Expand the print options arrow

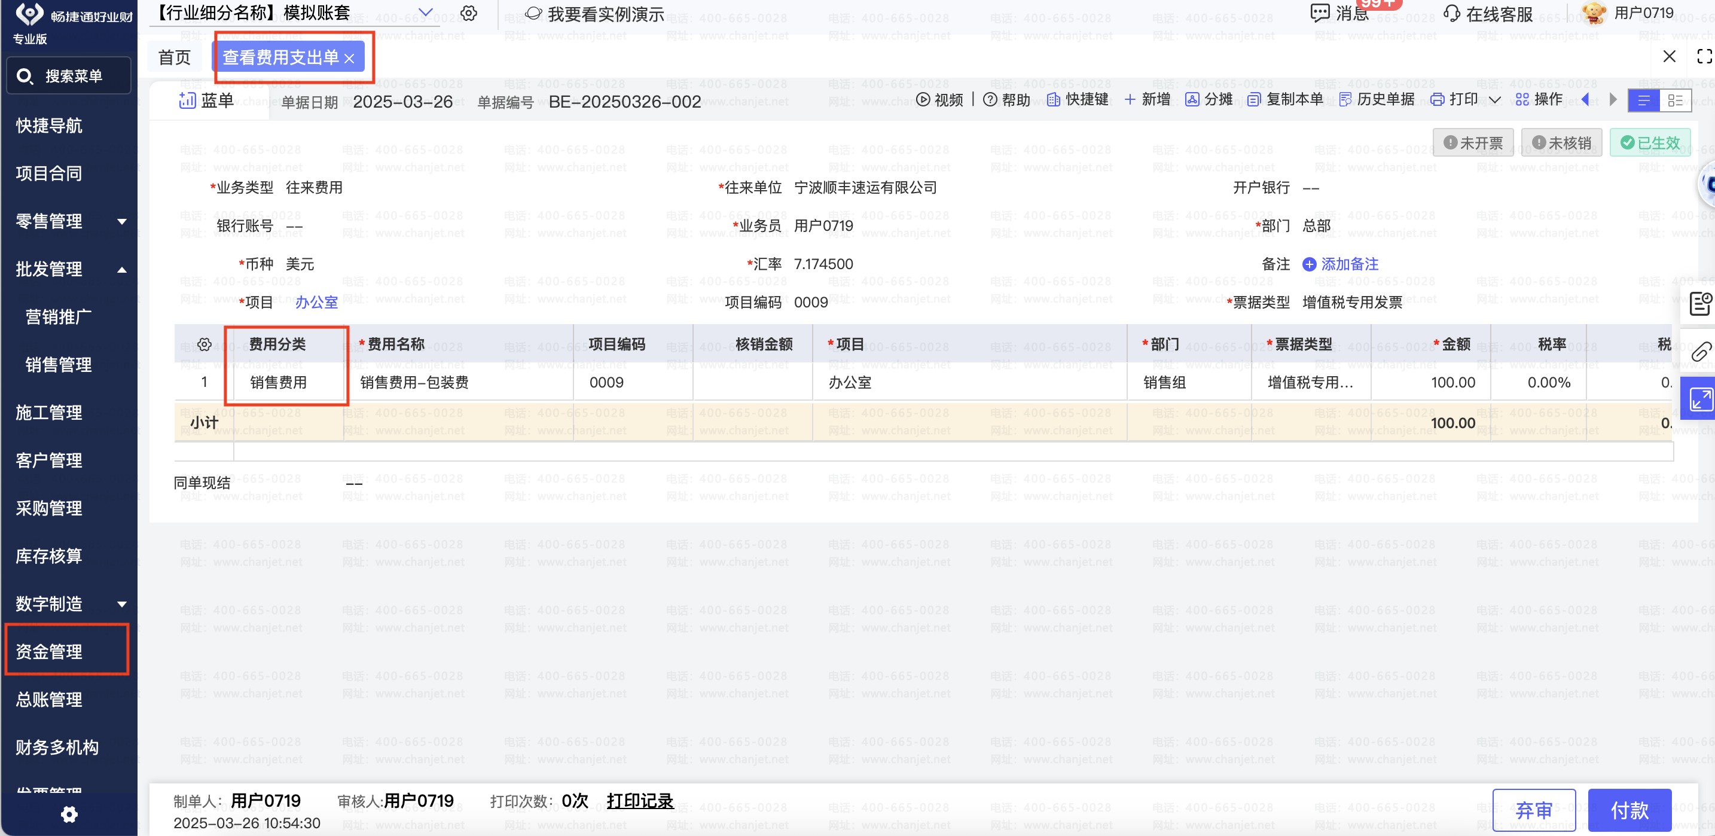click(x=1494, y=100)
